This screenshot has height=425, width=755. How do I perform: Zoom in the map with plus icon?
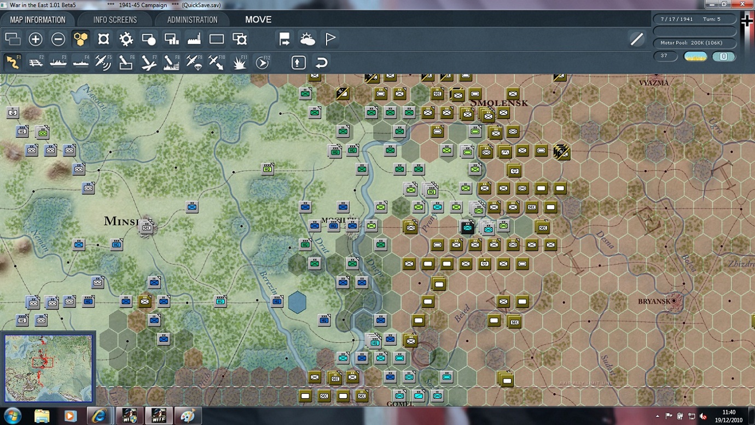[x=36, y=39]
